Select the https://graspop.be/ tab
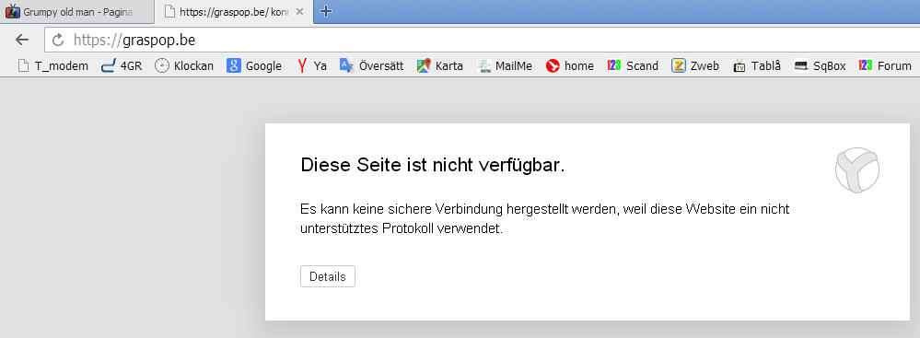This screenshot has height=338, width=920. [234, 12]
